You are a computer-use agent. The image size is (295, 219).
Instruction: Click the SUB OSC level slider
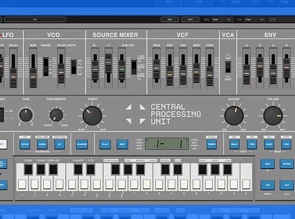[122, 70]
